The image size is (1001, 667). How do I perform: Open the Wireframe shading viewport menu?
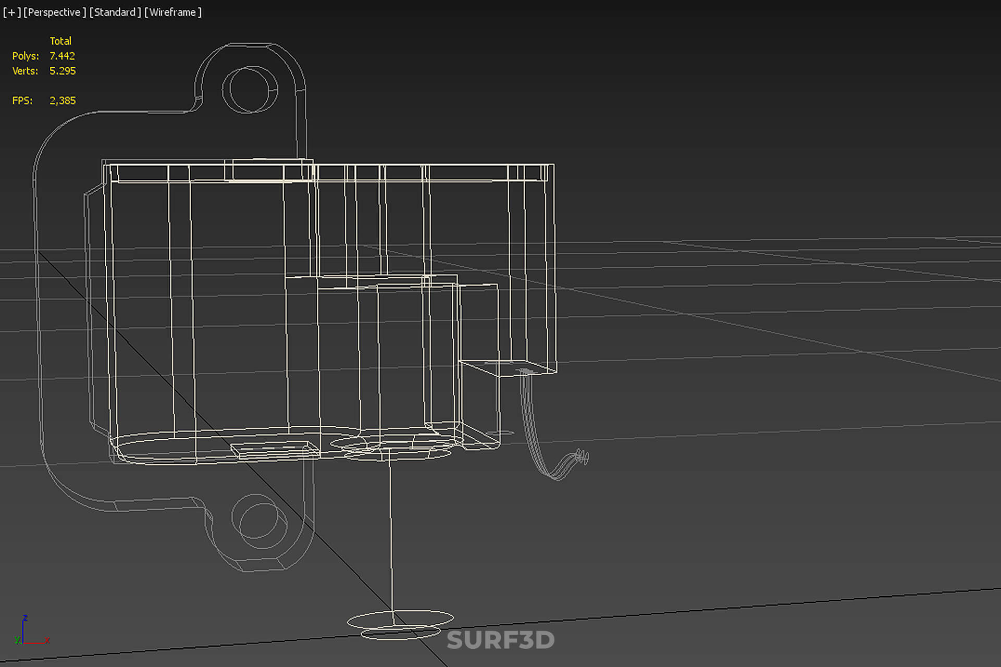click(173, 12)
